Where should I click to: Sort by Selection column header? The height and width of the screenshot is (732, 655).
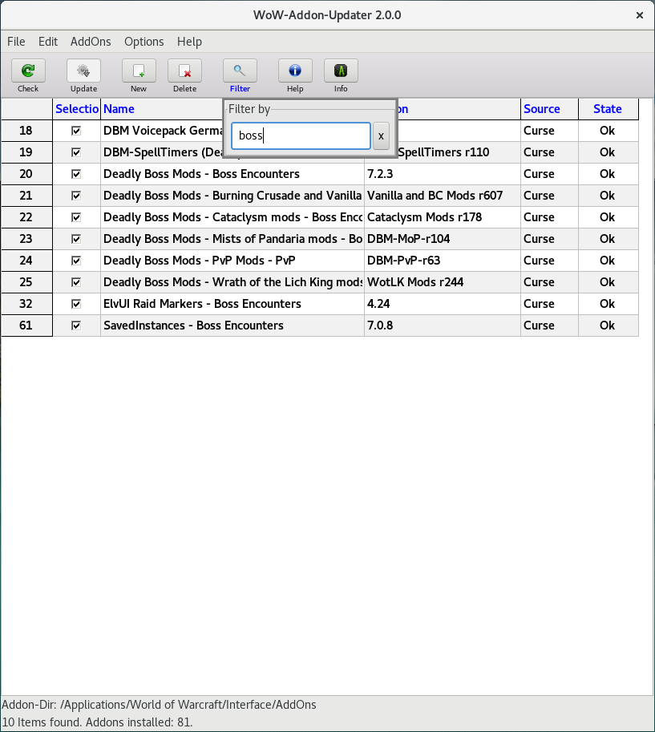coord(77,109)
